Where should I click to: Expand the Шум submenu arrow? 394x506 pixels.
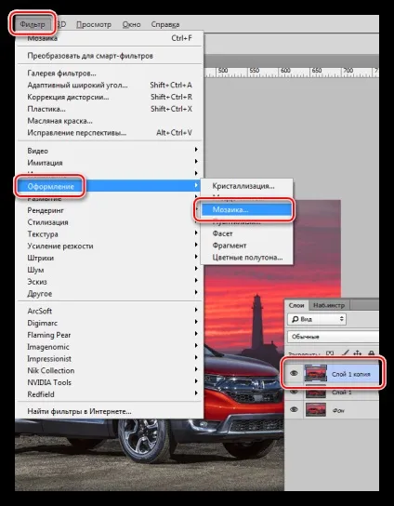click(196, 269)
